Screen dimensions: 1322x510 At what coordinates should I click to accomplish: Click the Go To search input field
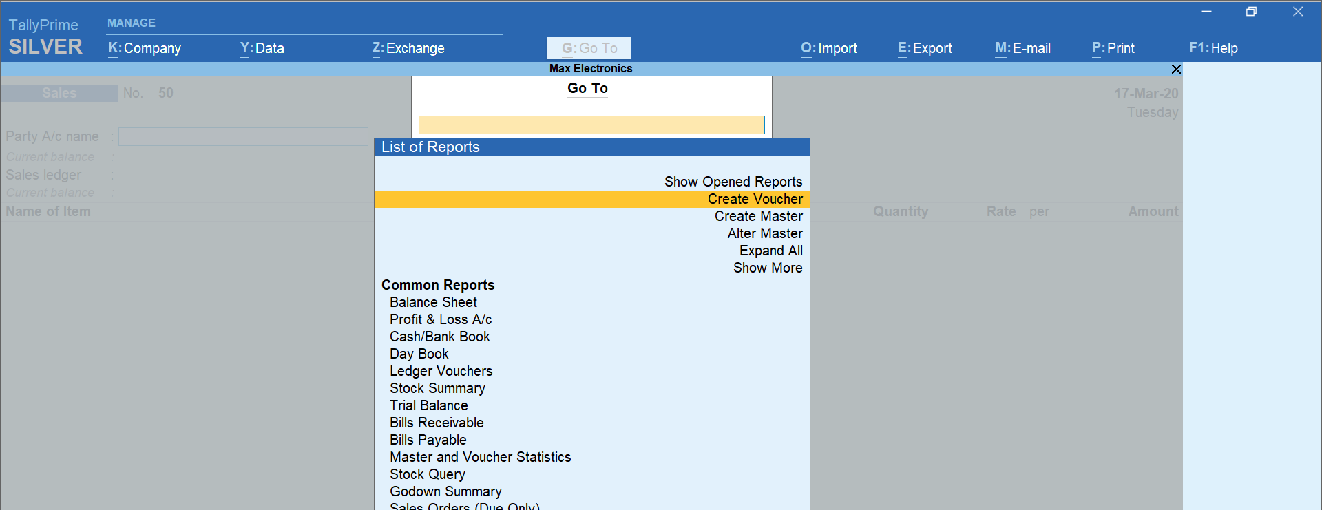591,125
